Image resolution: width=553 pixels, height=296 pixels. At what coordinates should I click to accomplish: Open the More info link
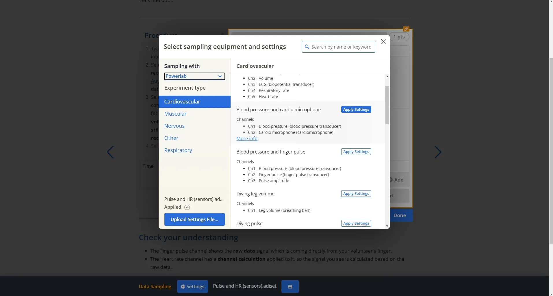coord(247,138)
